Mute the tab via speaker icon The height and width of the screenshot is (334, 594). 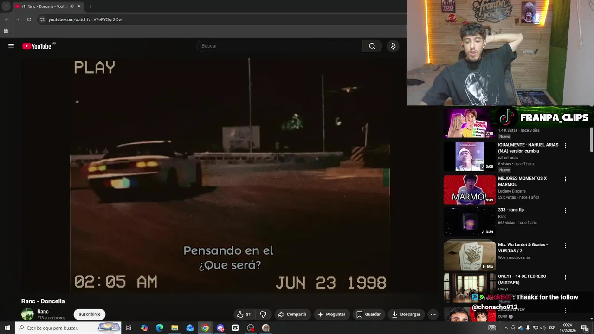(71, 6)
